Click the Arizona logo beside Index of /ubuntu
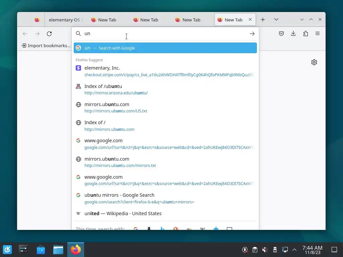 [x=78, y=86]
